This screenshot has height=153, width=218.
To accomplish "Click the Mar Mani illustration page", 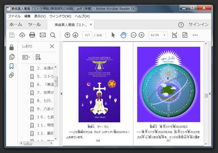I will 99,84.
